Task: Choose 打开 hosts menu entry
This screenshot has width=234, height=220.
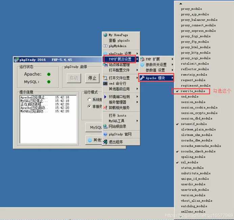Action: [117, 116]
